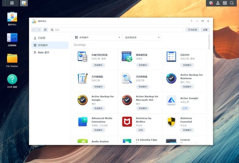Expand the 所有套件 category dropdown
239x163 pixels.
tap(98, 37)
